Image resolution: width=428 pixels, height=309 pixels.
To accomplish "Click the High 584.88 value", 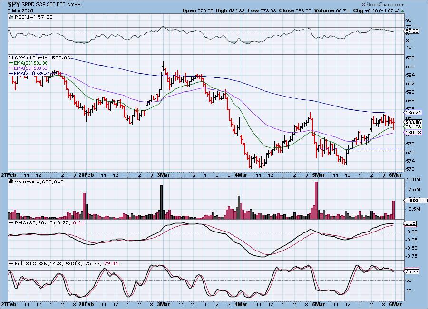I will [x=230, y=10].
